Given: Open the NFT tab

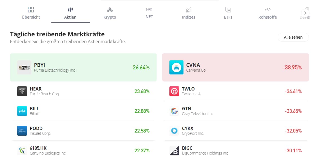Looking at the screenshot, I should pyautogui.click(x=149, y=13).
